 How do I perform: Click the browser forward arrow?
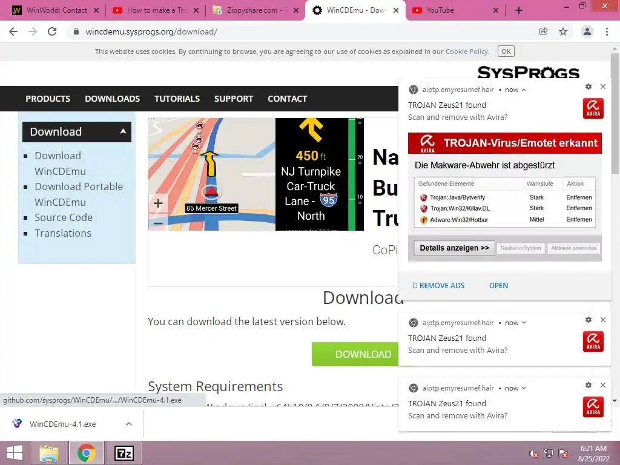pyautogui.click(x=33, y=31)
